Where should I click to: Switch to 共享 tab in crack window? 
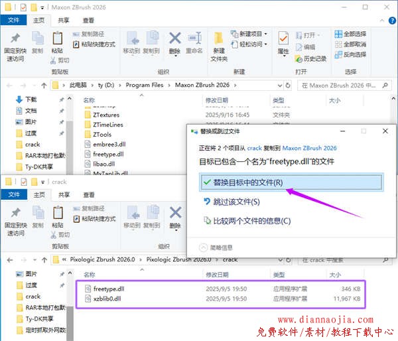64,195
